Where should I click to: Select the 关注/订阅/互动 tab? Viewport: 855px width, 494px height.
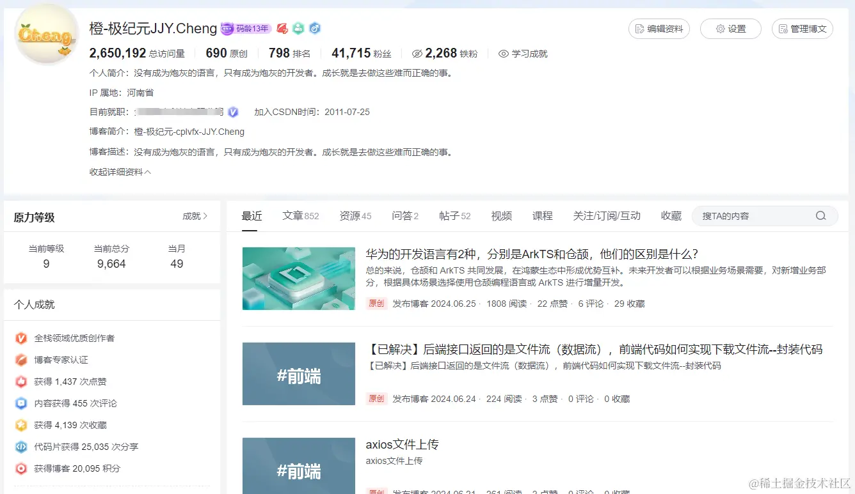coord(607,216)
